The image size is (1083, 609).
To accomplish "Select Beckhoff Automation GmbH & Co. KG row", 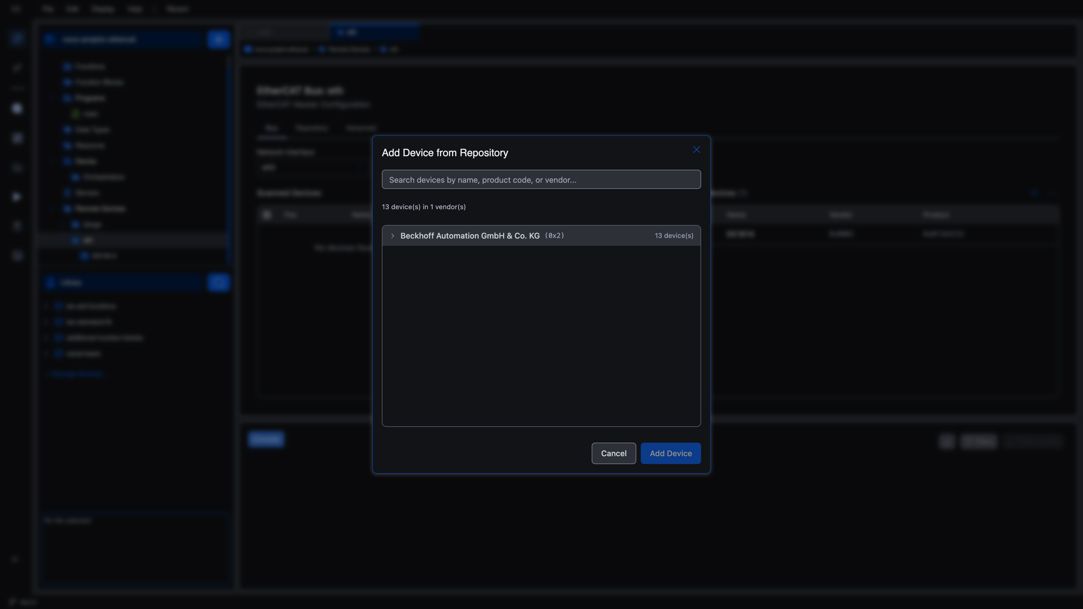I will [541, 236].
